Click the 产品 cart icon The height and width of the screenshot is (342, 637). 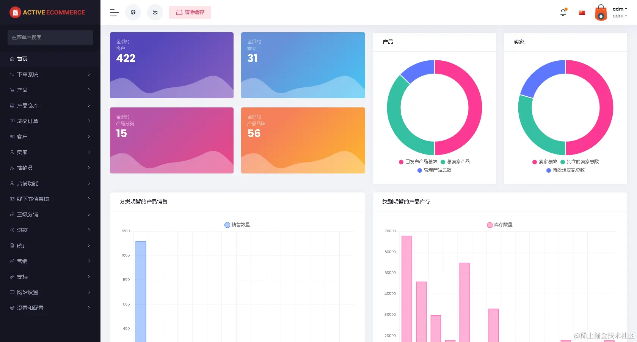pos(12,90)
